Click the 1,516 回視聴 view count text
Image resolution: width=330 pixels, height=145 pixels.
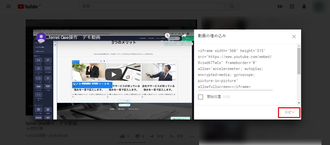click(x=36, y=136)
